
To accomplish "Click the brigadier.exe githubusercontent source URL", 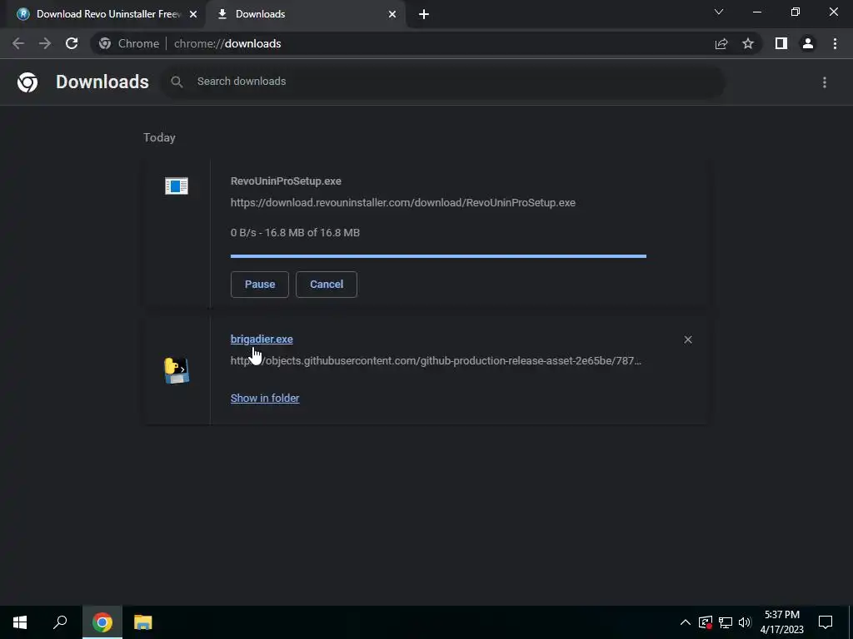I will 436,361.
